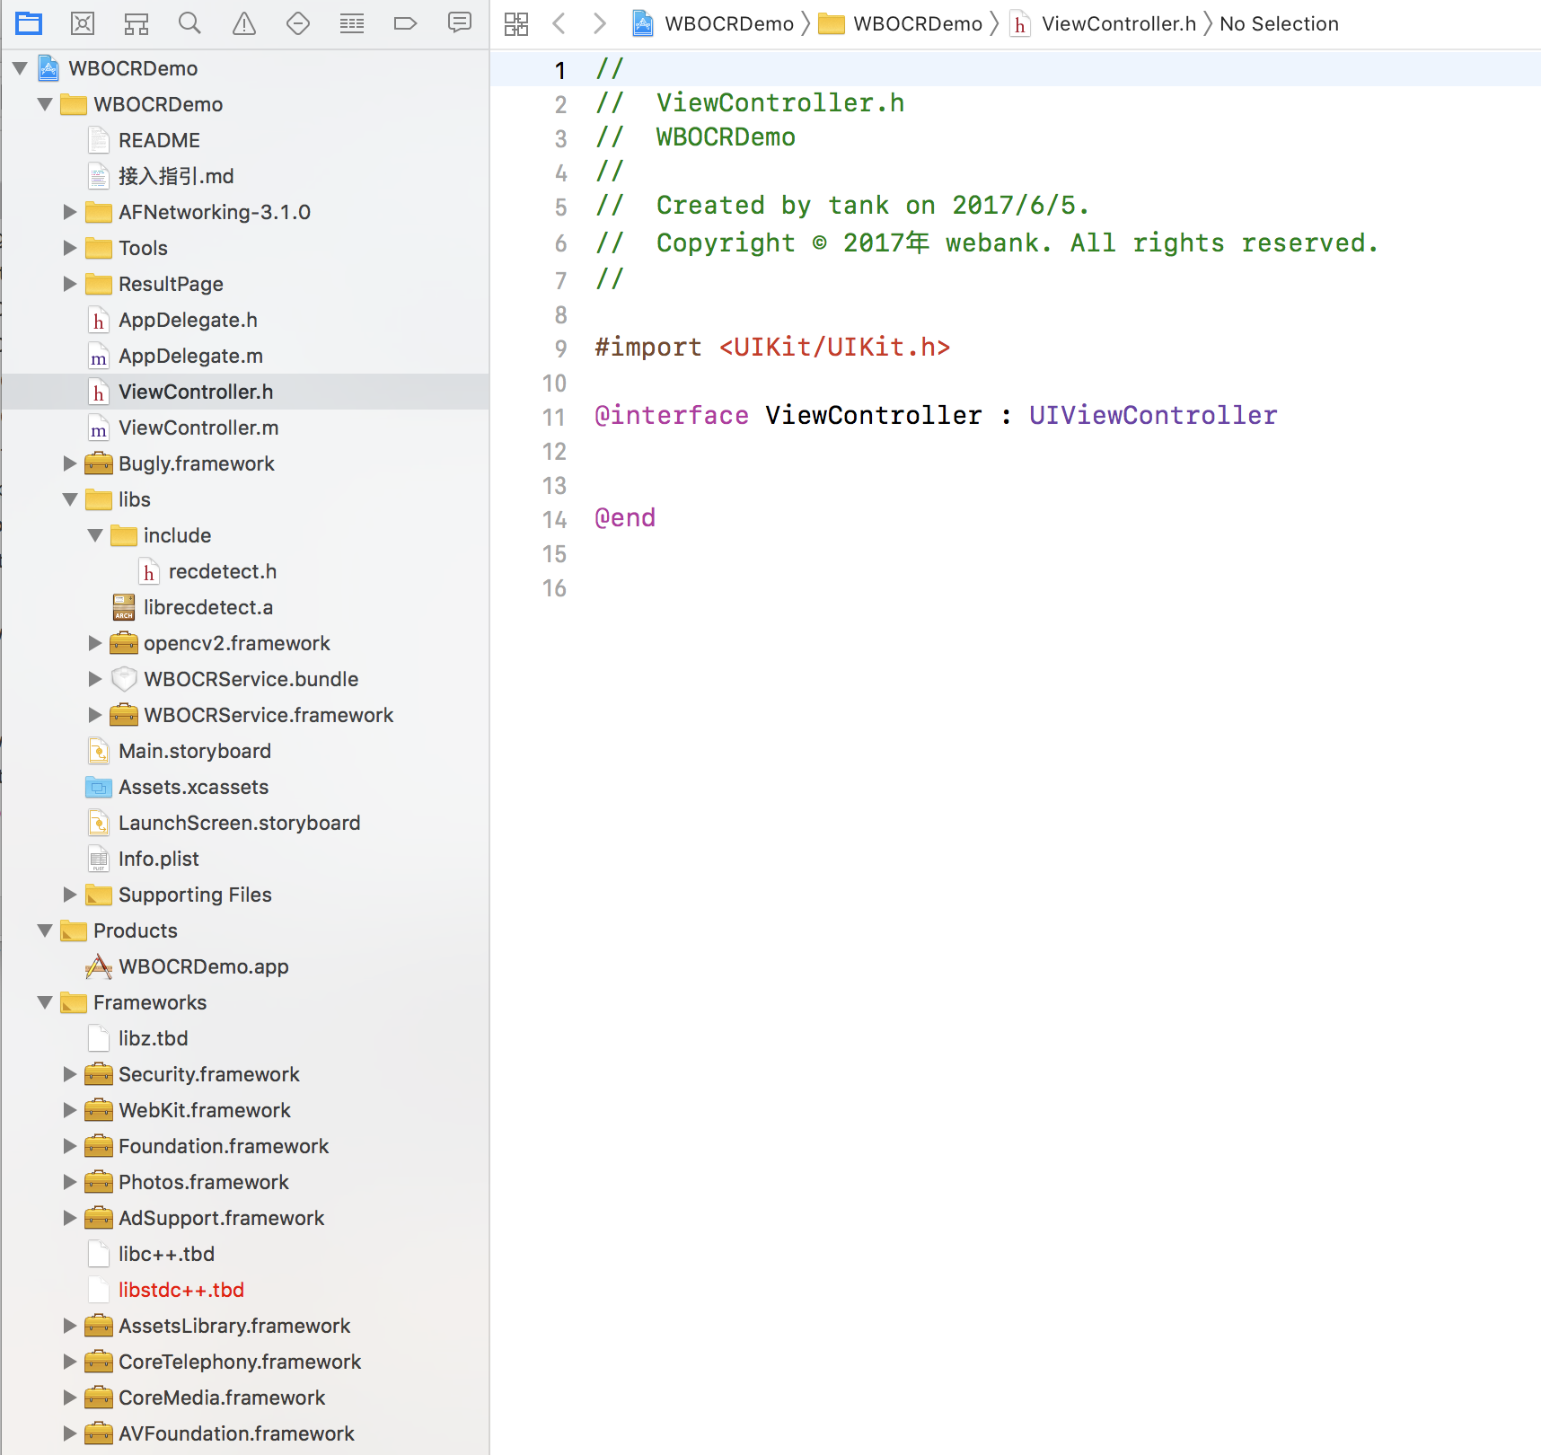Collapse the Frameworks group

[x=45, y=1002]
